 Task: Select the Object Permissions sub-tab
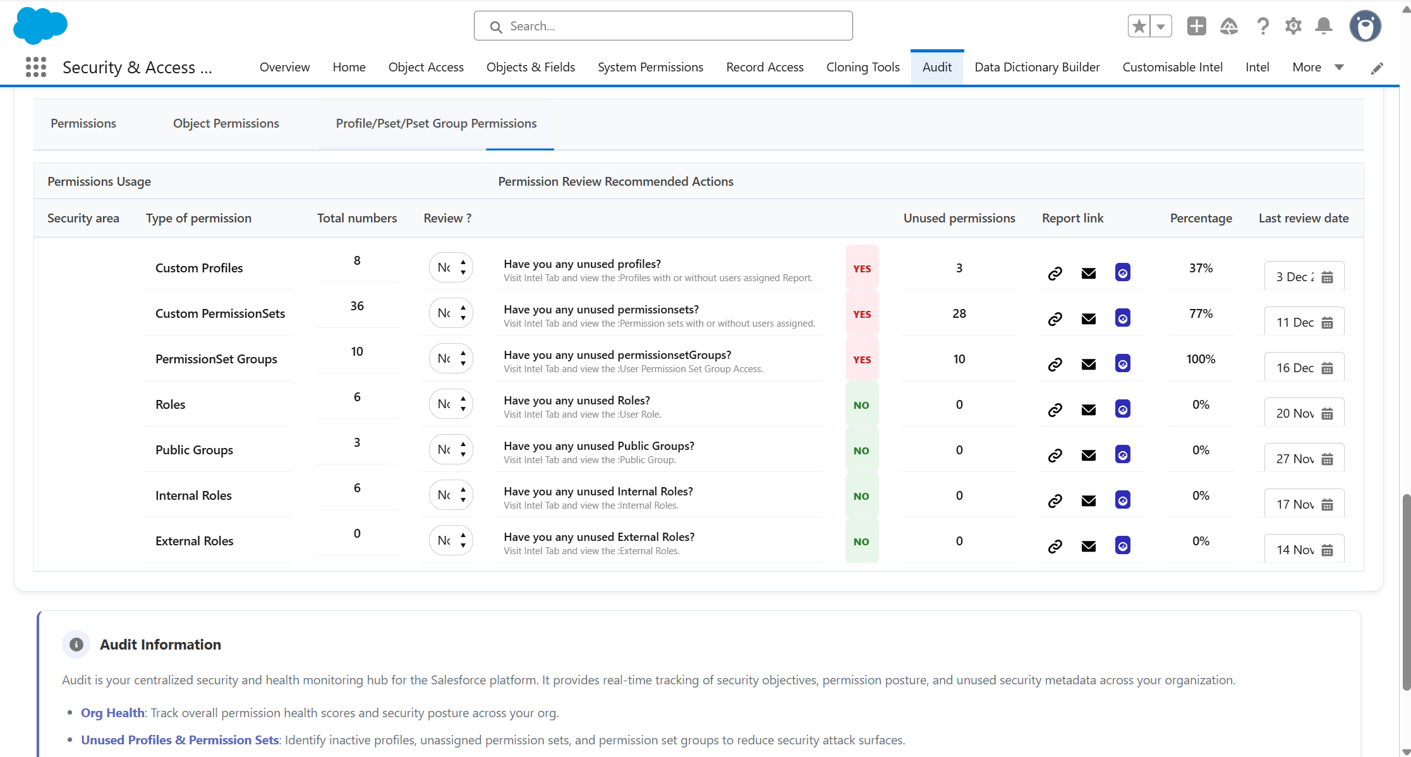point(226,123)
